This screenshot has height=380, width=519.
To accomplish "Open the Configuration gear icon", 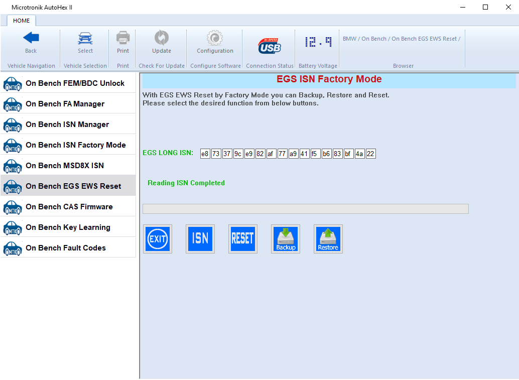I will click(215, 42).
